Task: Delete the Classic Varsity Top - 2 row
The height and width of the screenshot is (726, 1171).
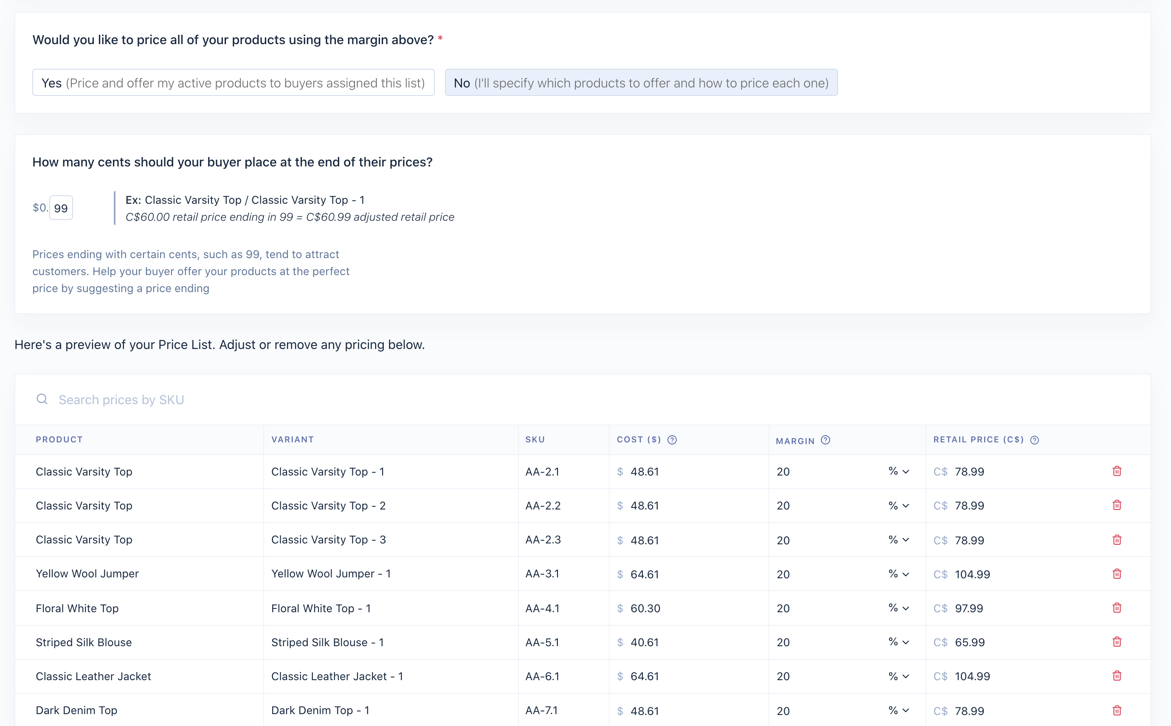Action: [1117, 505]
